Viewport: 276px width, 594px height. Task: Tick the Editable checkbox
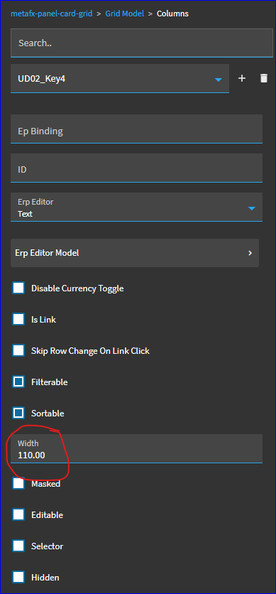pos(18,515)
